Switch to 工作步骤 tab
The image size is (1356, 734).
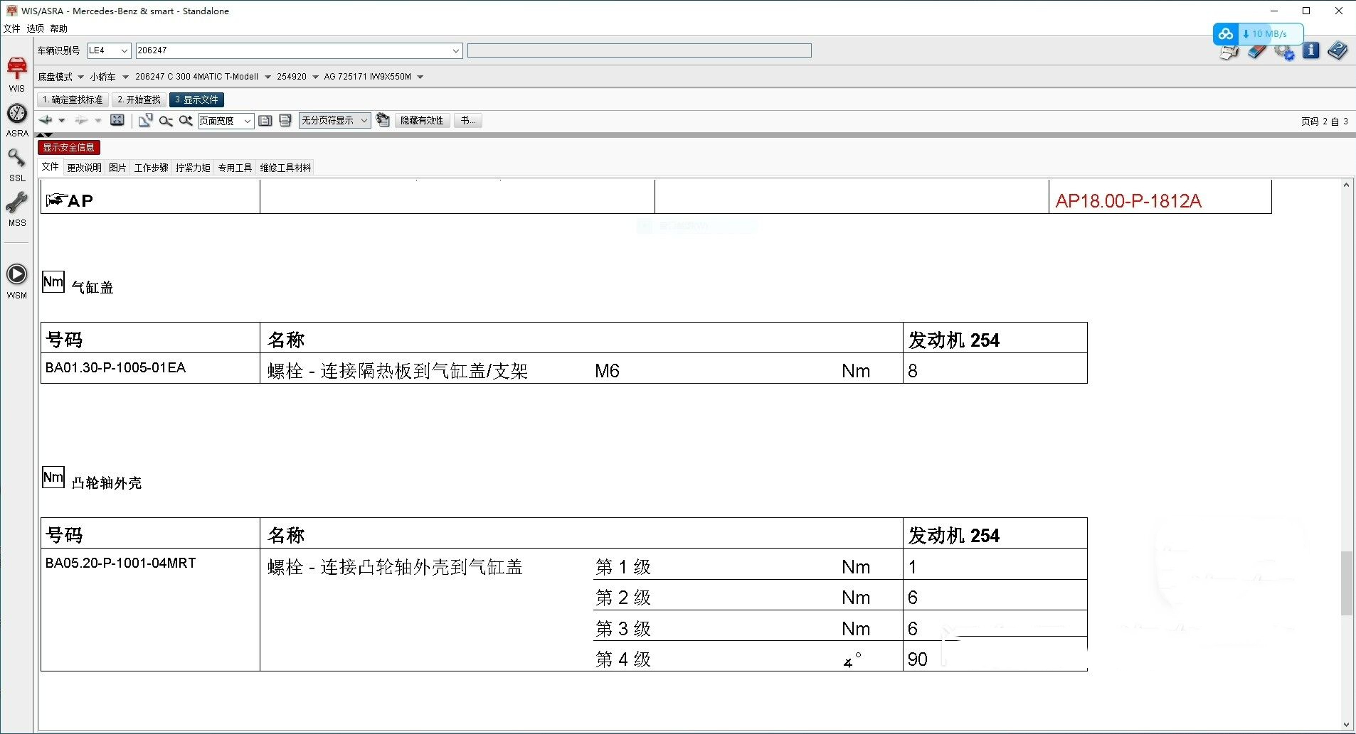[x=152, y=168]
